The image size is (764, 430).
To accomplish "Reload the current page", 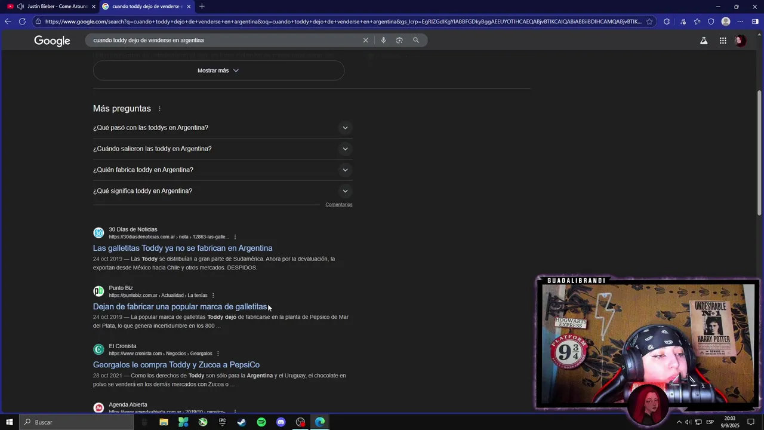I will (x=23, y=21).
